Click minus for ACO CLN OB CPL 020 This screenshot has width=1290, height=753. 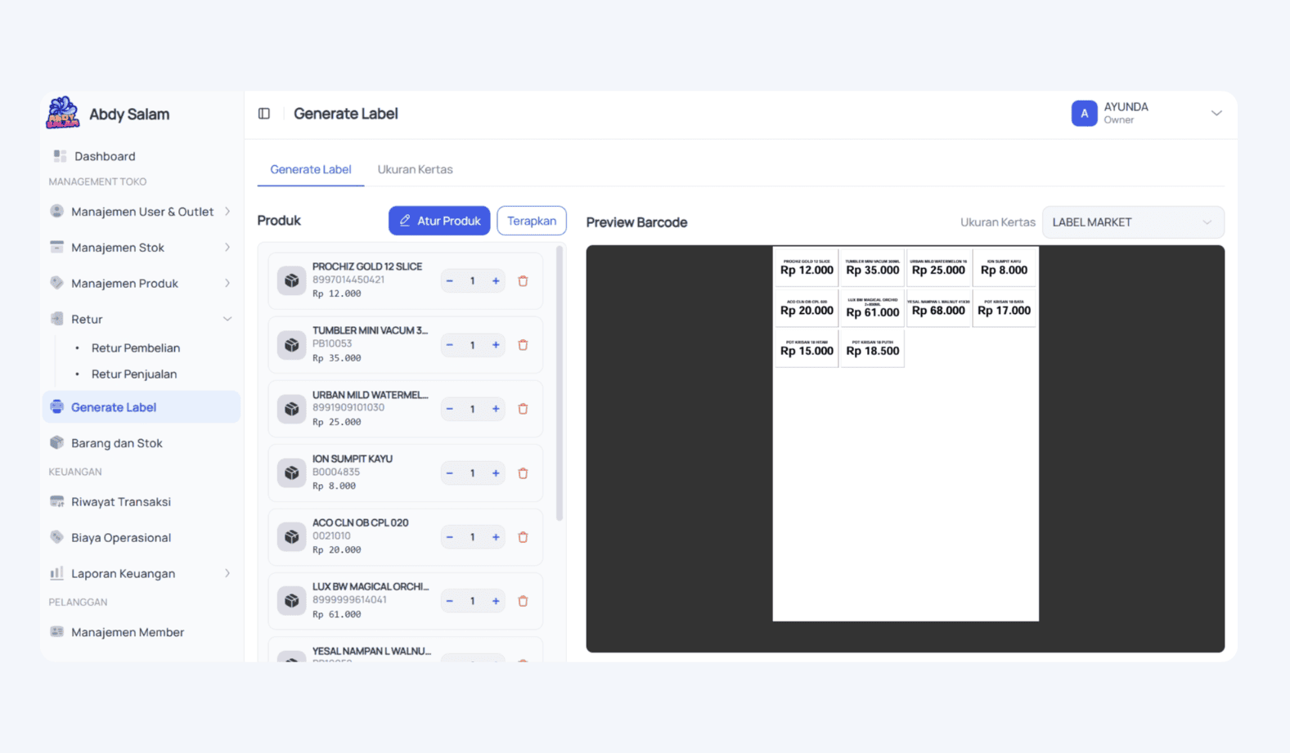tap(449, 537)
